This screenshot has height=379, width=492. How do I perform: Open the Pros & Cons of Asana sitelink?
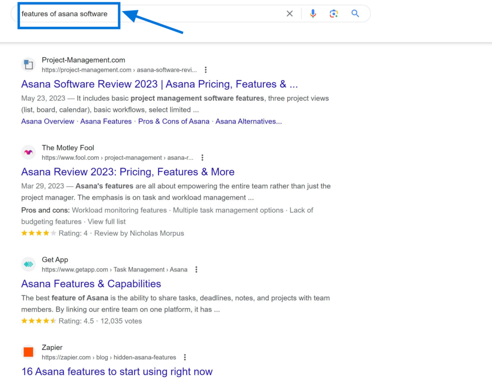[173, 121]
